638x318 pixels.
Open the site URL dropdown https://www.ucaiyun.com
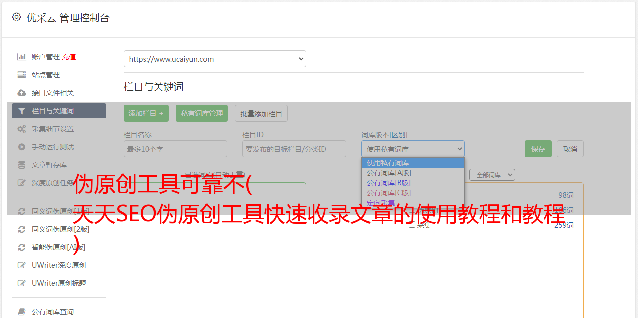pyautogui.click(x=215, y=59)
